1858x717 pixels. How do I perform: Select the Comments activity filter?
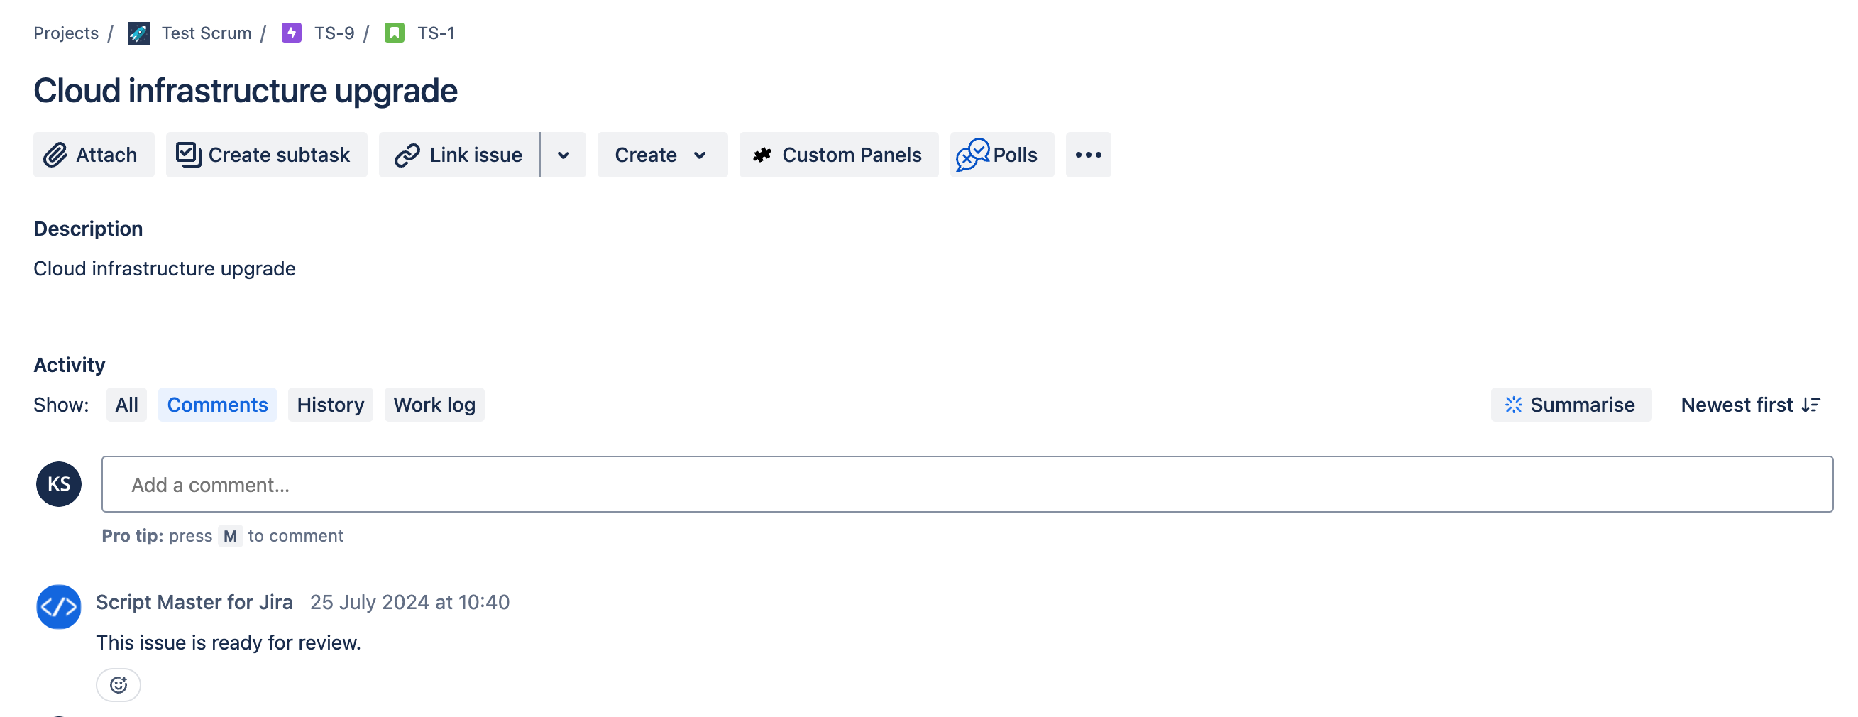click(x=217, y=405)
